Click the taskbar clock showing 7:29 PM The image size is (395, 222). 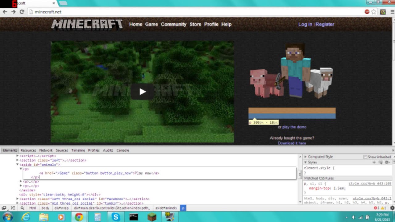[x=382, y=217]
